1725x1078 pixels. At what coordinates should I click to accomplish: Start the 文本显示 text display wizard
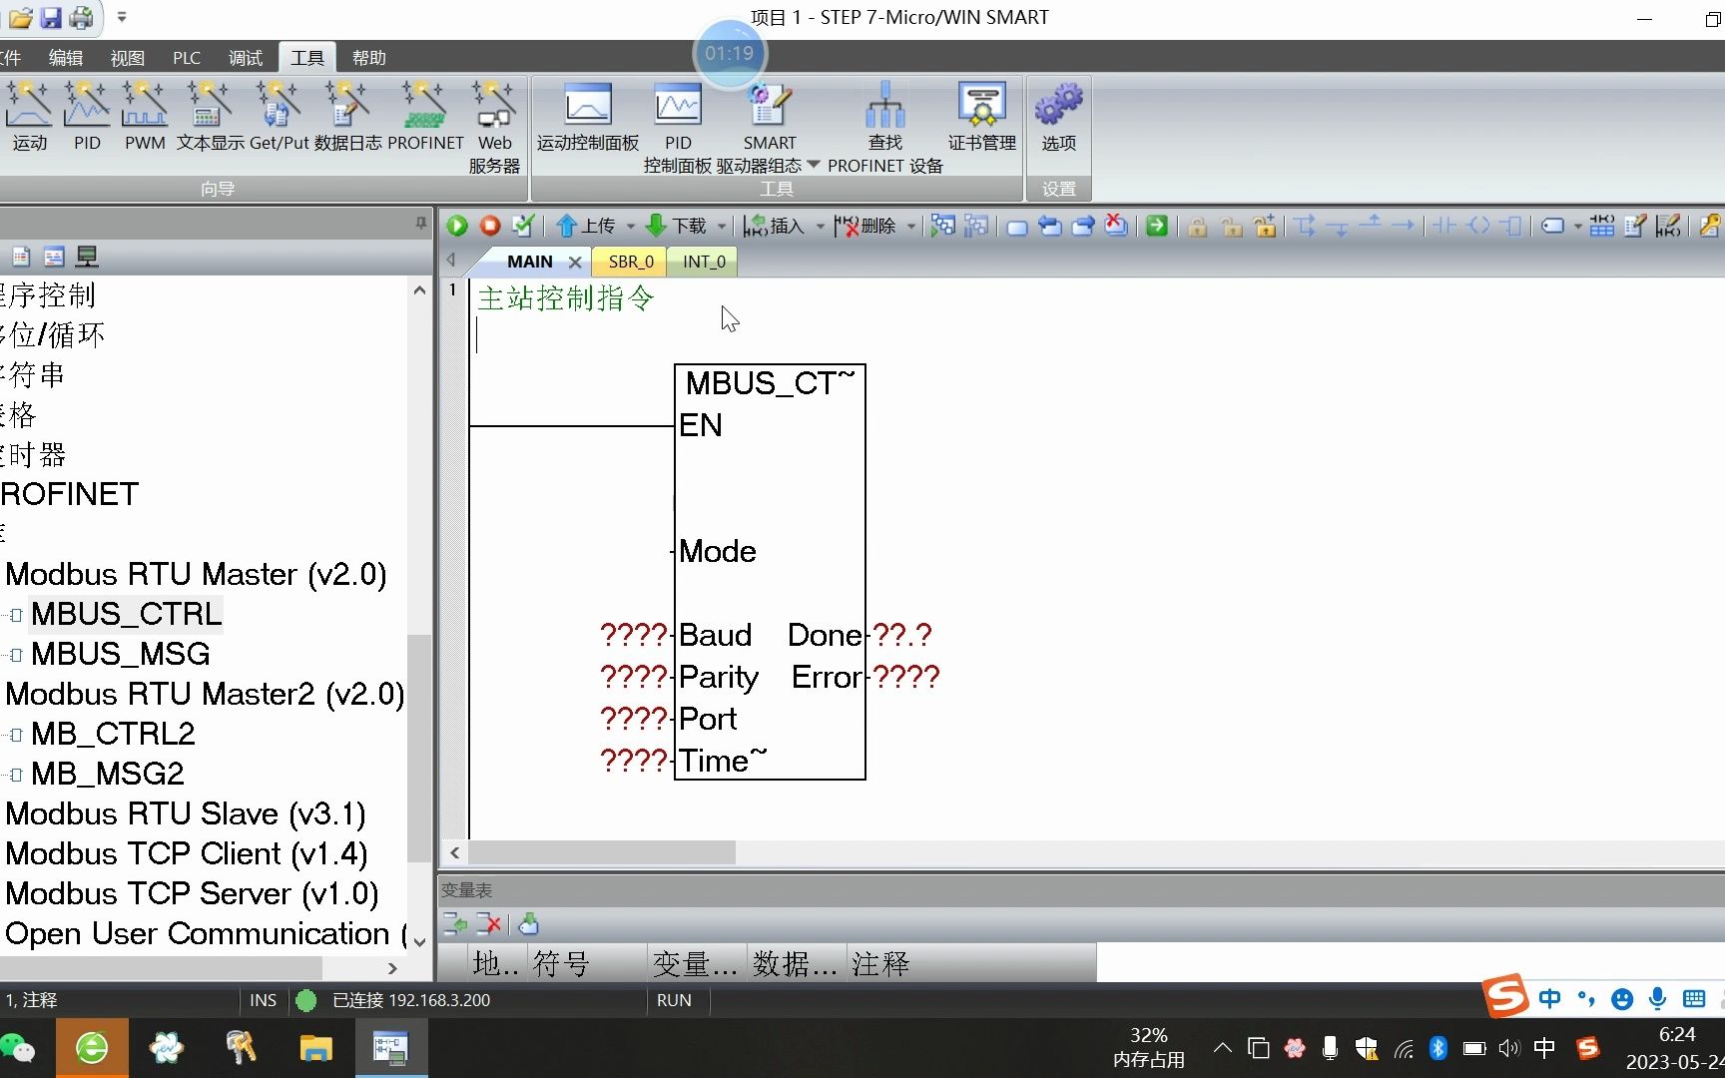point(210,117)
